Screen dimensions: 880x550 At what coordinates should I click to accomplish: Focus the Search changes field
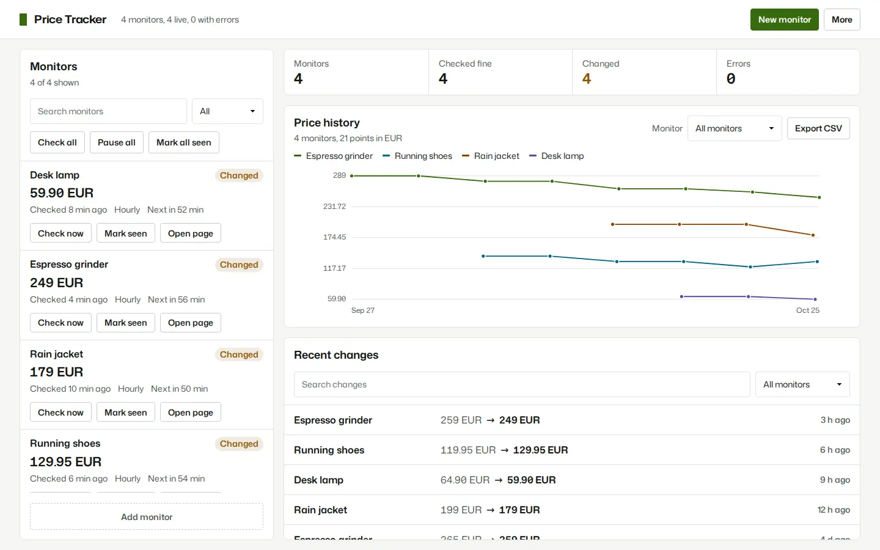[522, 384]
